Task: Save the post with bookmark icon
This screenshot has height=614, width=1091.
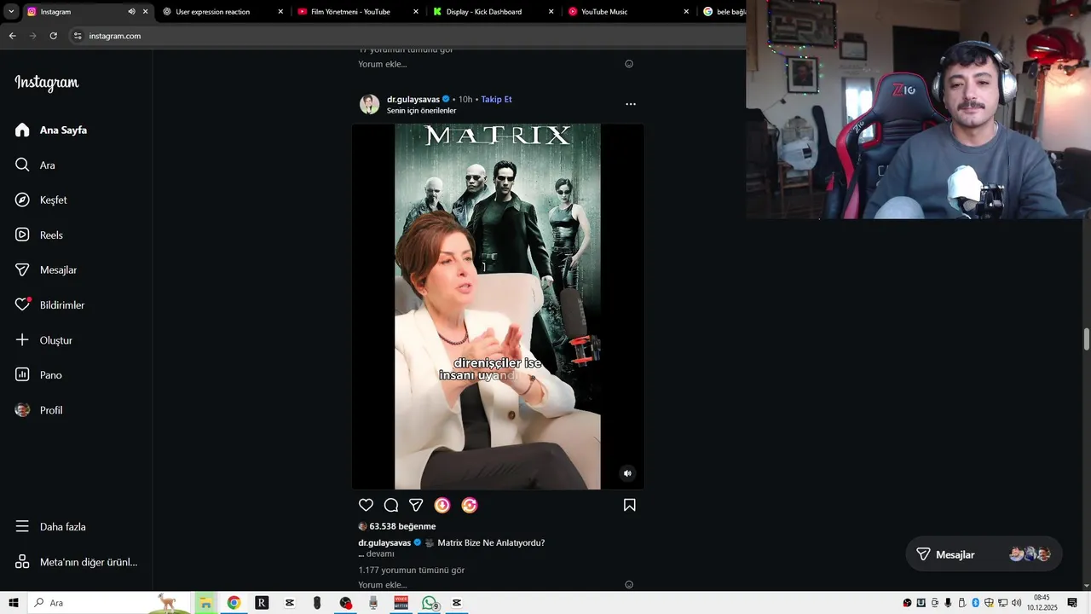Action: pos(629,505)
